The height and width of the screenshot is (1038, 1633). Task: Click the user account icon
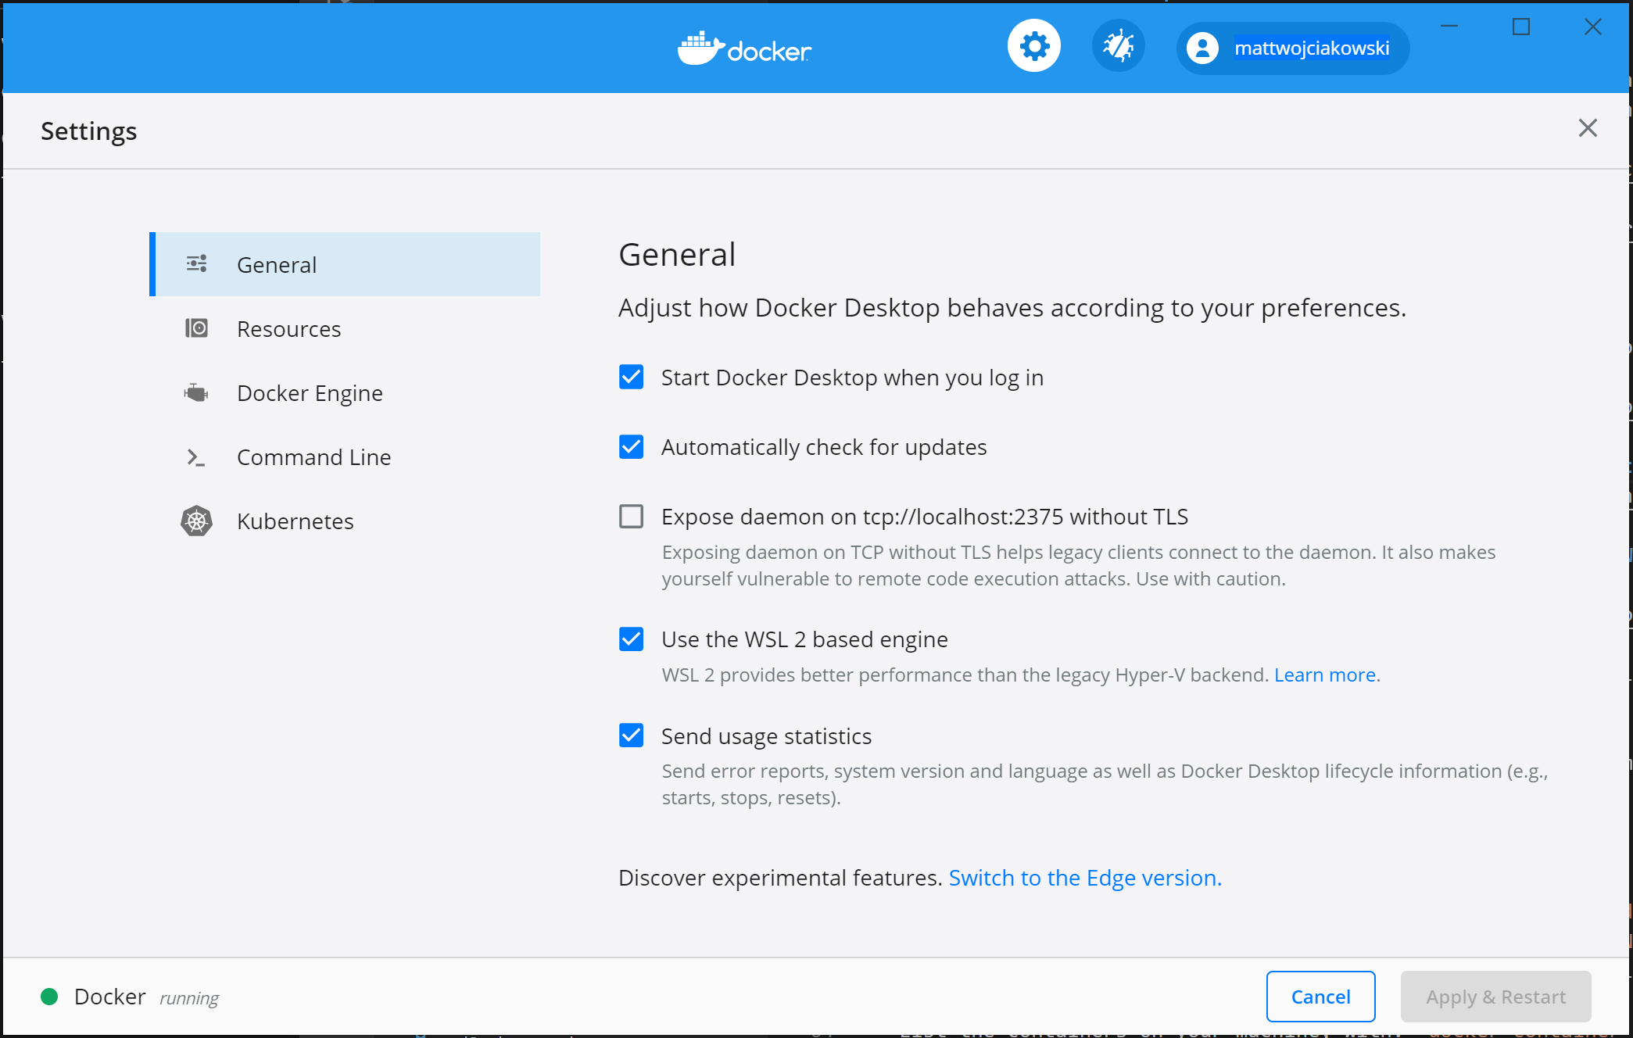pos(1201,48)
